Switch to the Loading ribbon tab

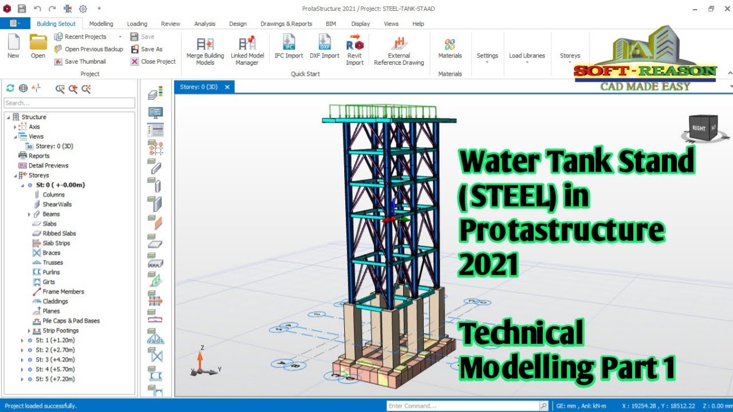[x=137, y=24]
